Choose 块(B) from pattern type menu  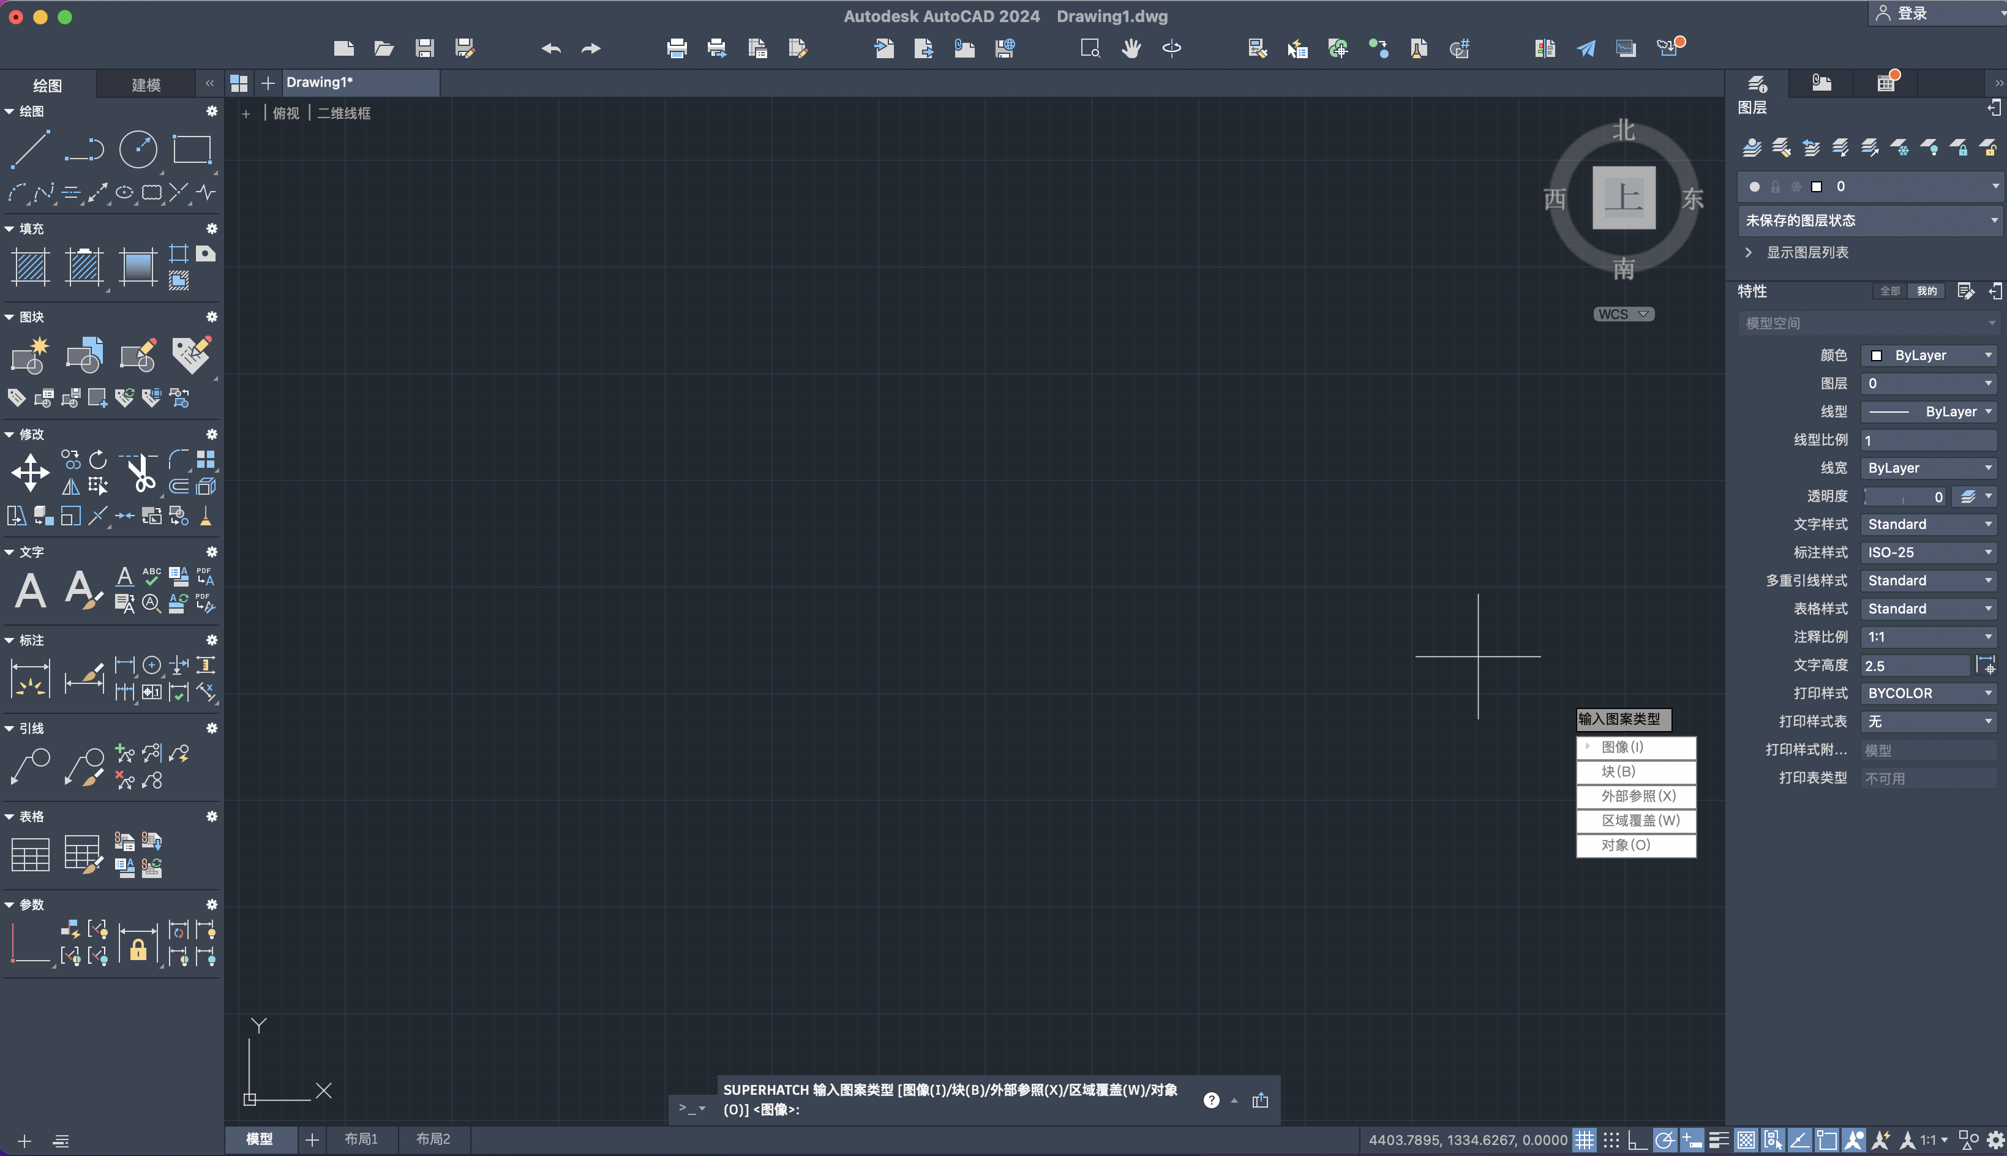point(1635,771)
